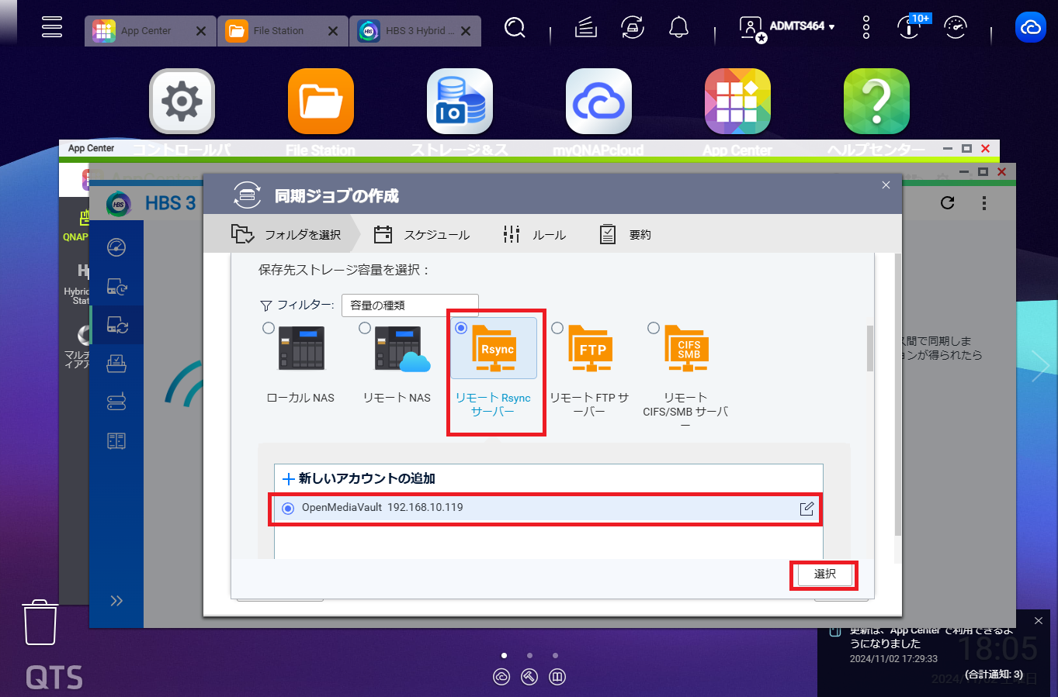Expand the ADMTS464 user menu

[x=787, y=28]
